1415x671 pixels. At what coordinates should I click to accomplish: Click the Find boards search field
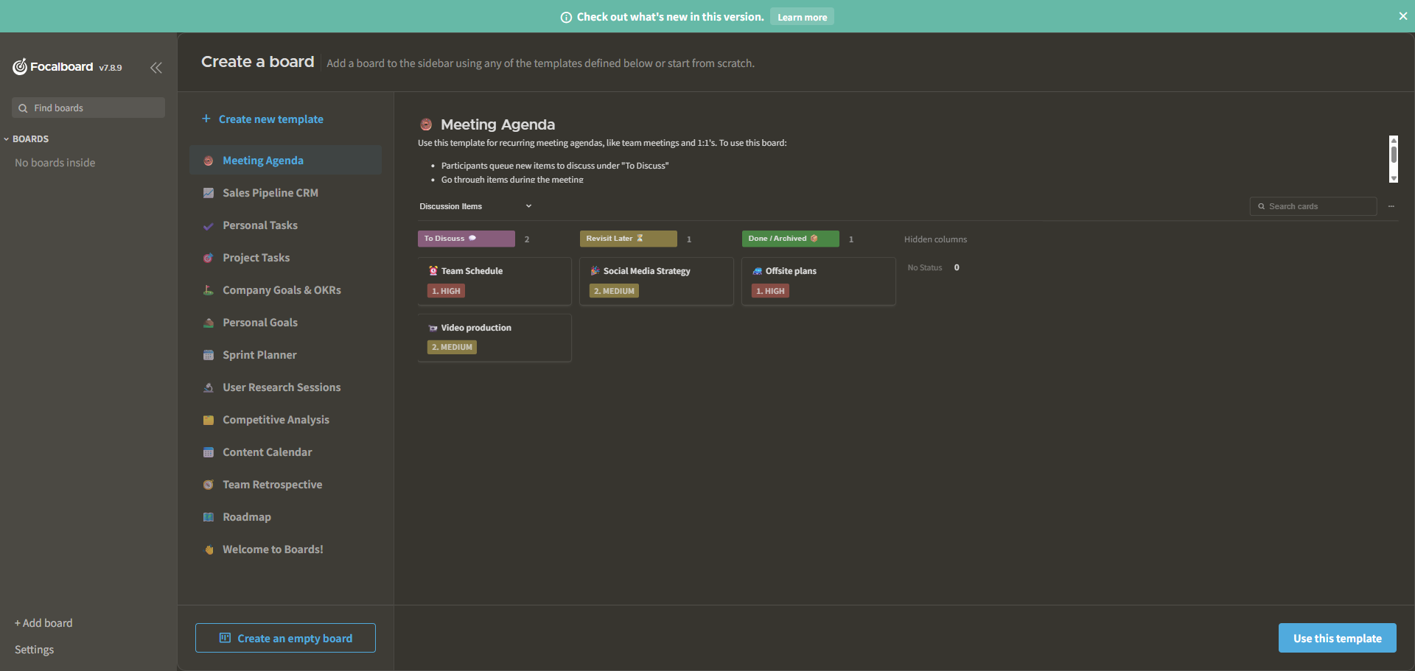point(88,108)
